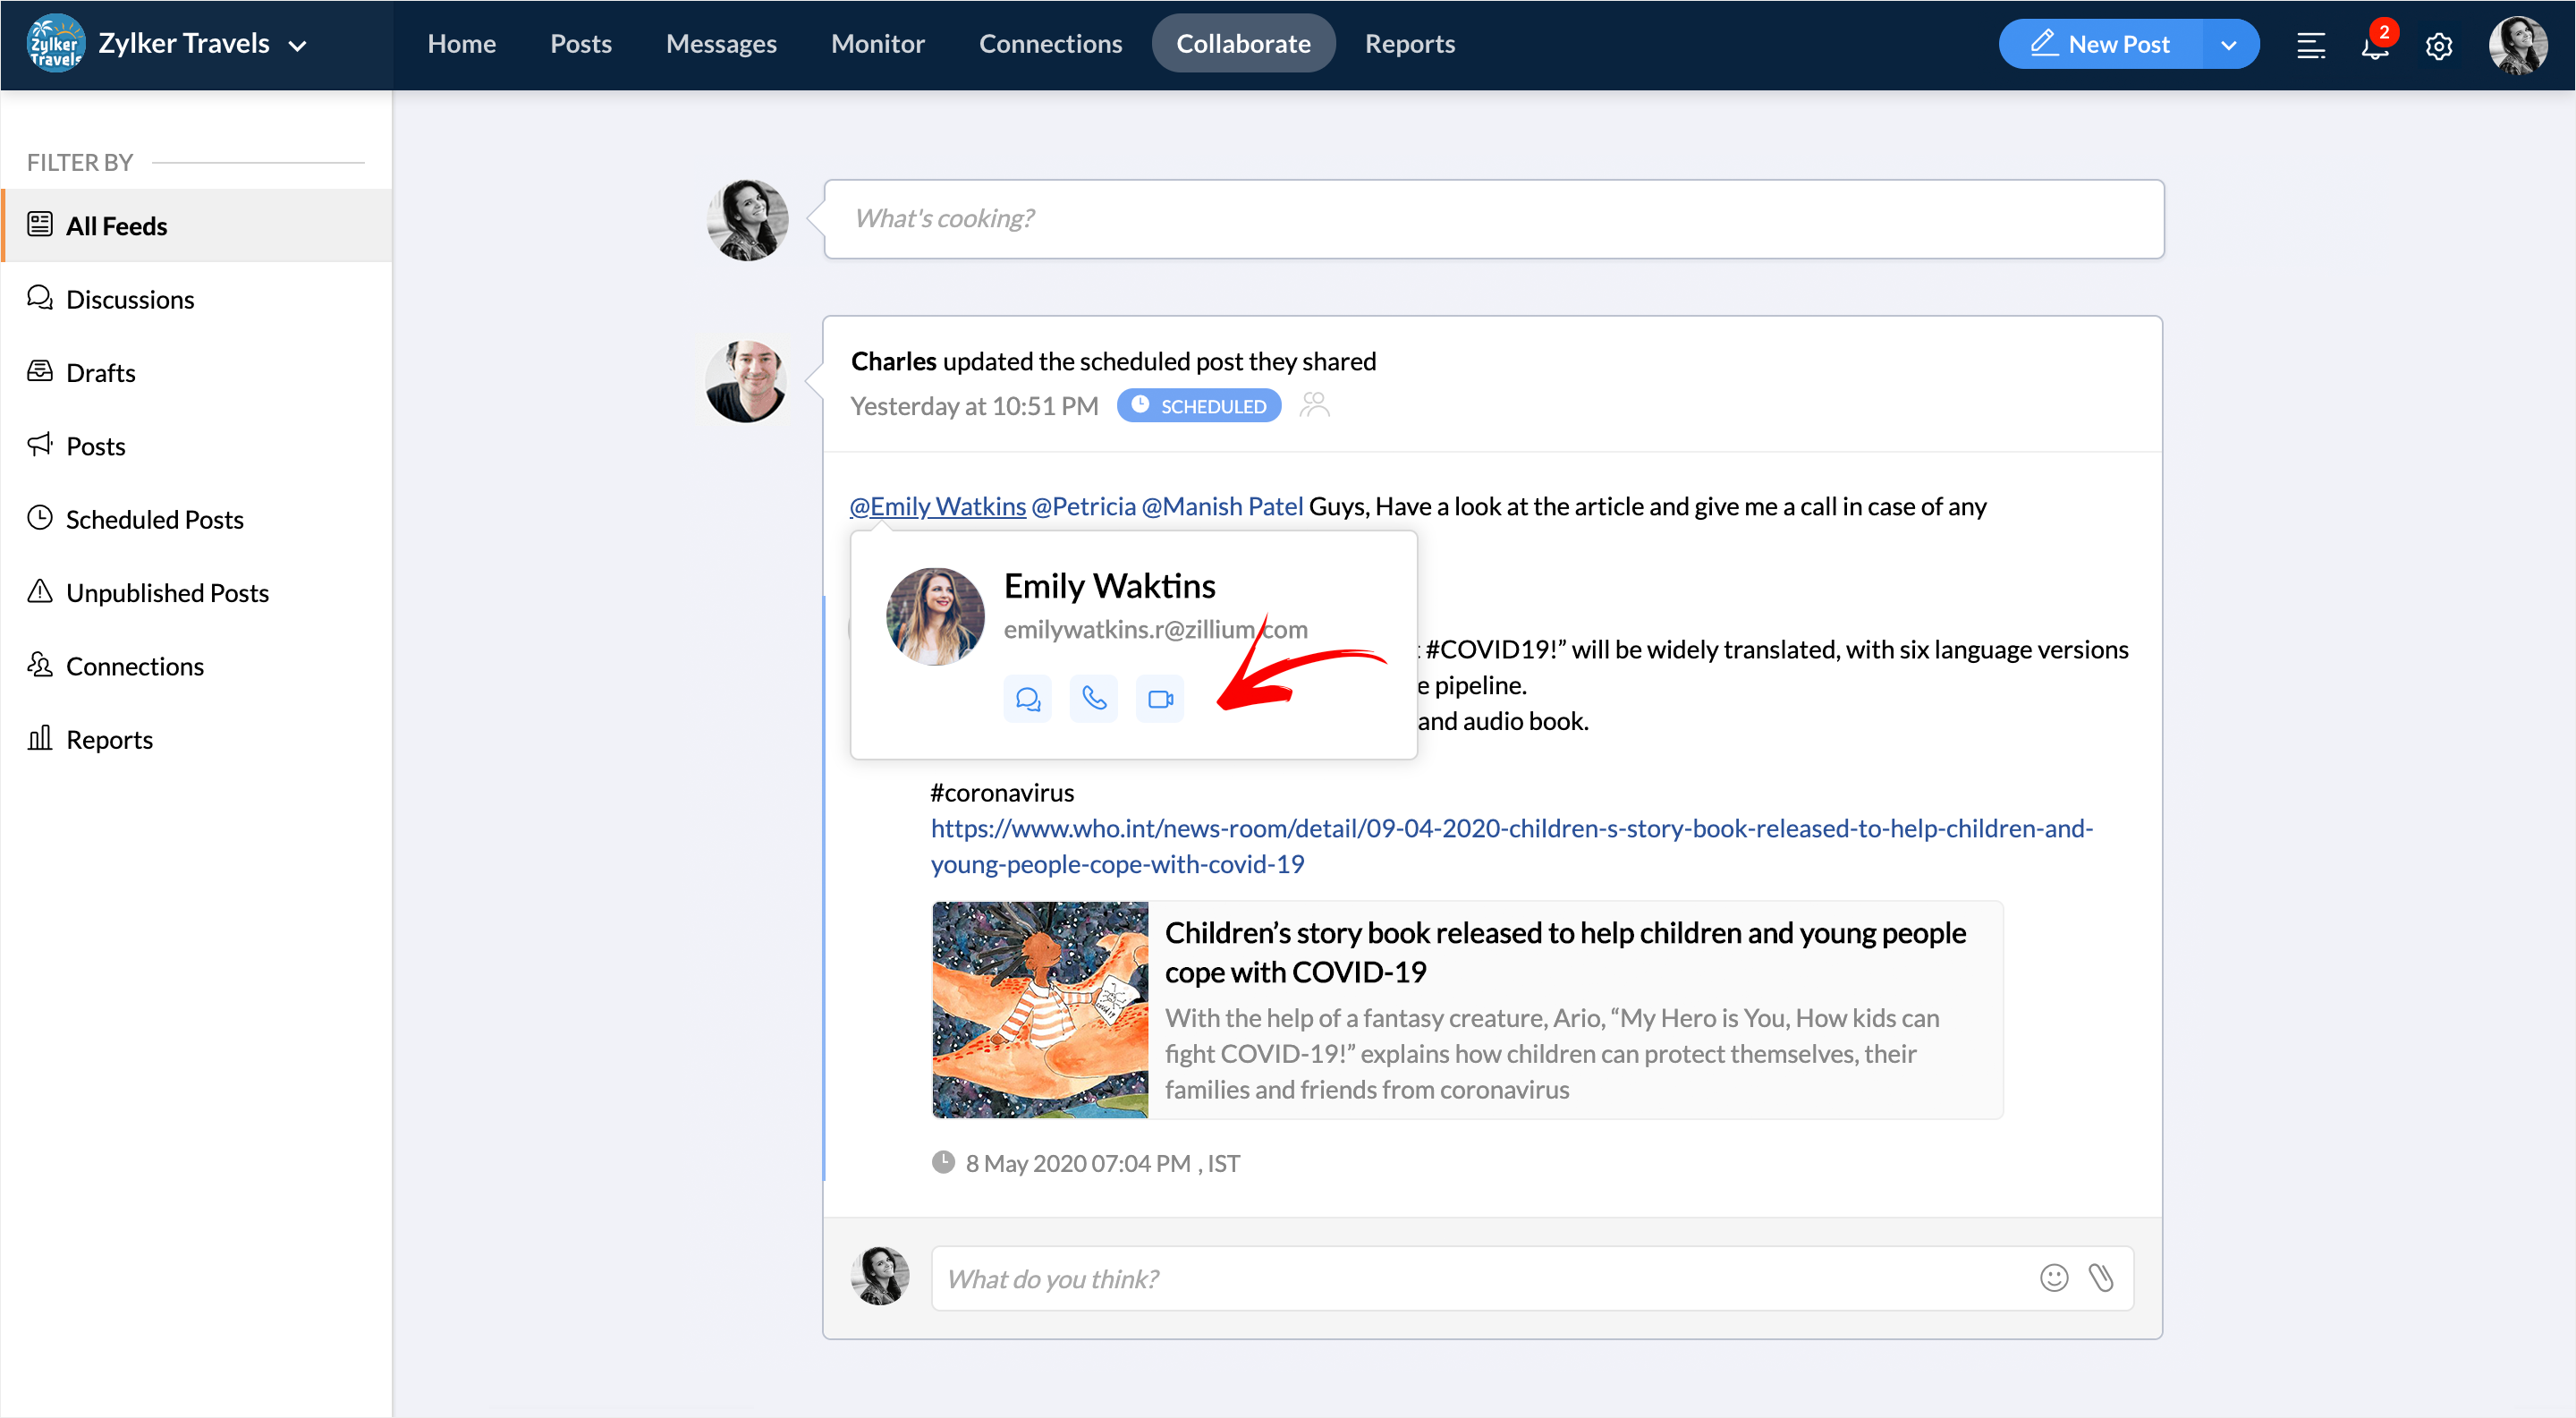Expand the Zylker Travels brand dropdown
The image size is (2576, 1418).
pyautogui.click(x=297, y=46)
